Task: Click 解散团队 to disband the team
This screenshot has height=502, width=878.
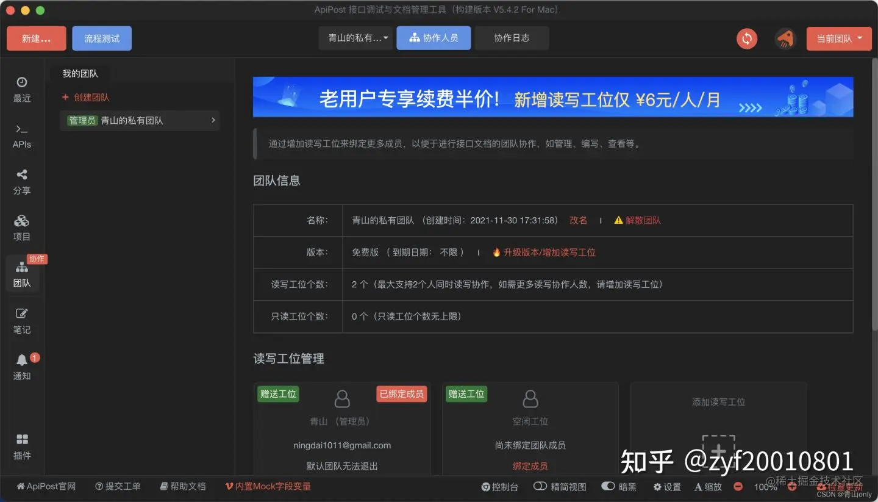Action: click(637, 220)
